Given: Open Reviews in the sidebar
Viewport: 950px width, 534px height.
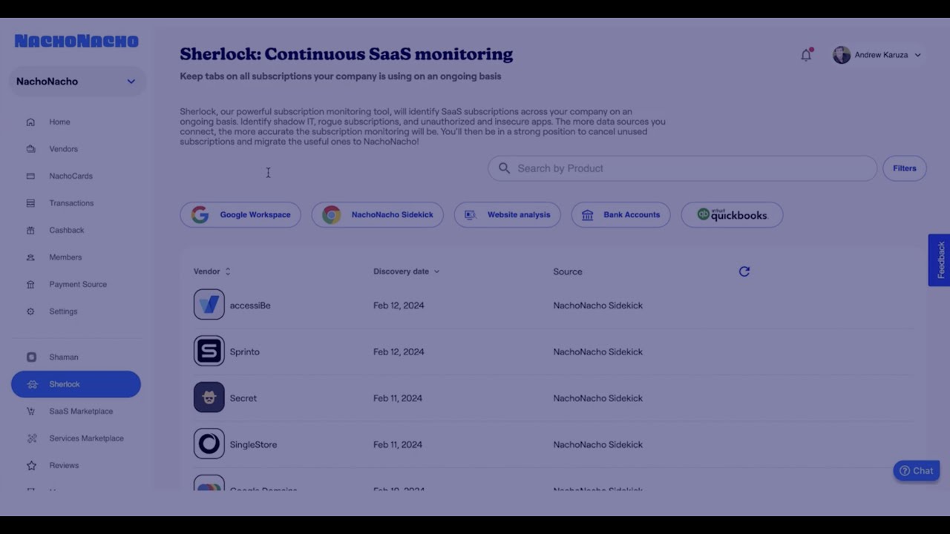Looking at the screenshot, I should point(64,466).
